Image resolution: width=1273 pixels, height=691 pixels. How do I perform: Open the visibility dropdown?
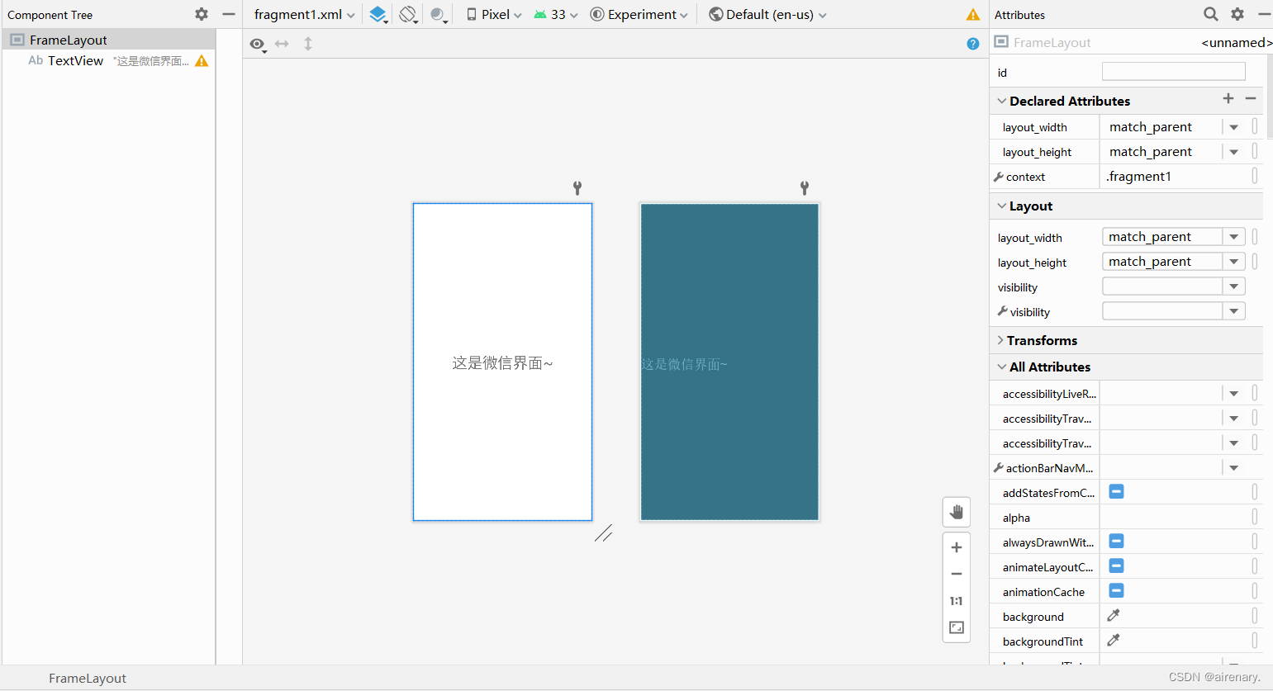pos(1174,286)
